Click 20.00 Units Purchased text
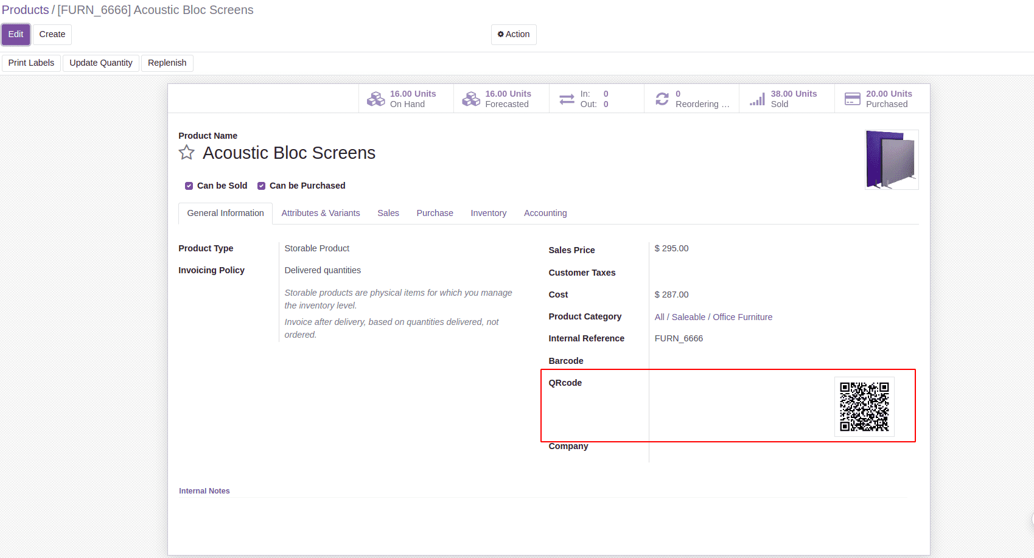The height and width of the screenshot is (558, 1034). coord(889,99)
